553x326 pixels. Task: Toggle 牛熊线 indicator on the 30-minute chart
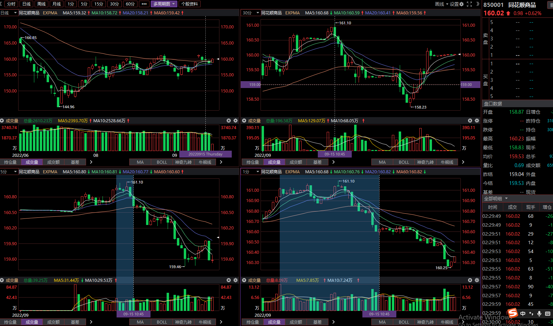click(x=447, y=162)
